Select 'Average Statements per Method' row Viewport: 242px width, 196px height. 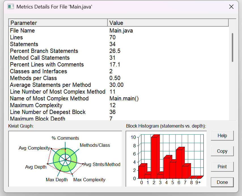[118, 85]
